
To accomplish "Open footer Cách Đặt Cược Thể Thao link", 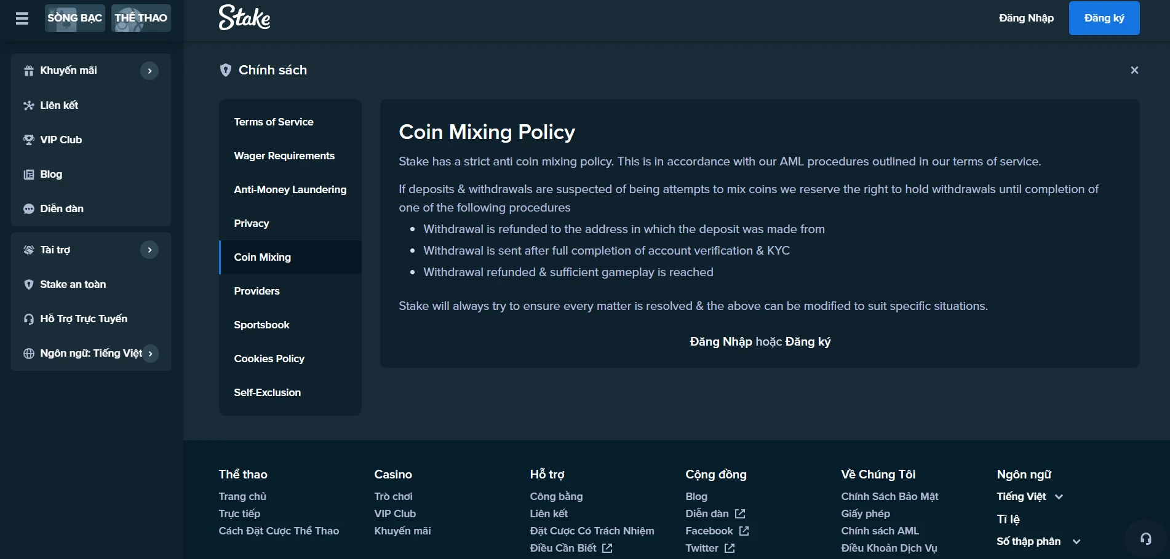I will pyautogui.click(x=279, y=531).
